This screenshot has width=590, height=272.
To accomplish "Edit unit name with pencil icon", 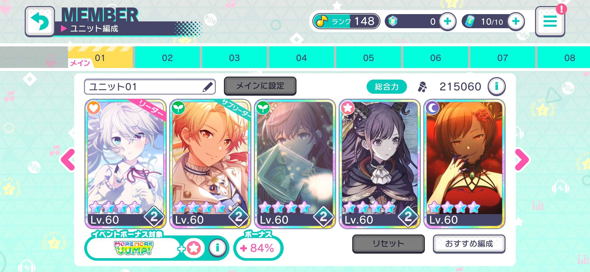I will click(208, 87).
